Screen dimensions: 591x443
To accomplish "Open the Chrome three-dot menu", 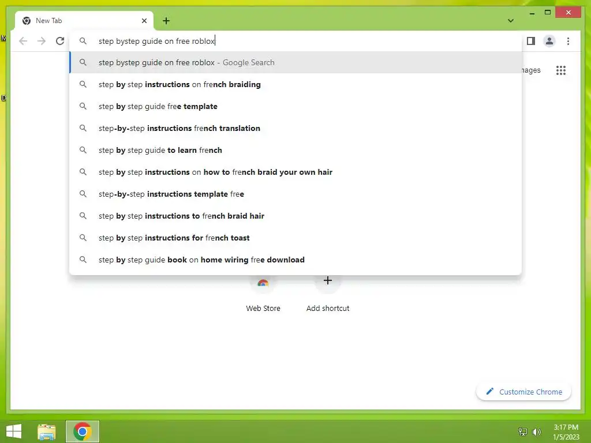I will coord(568,41).
